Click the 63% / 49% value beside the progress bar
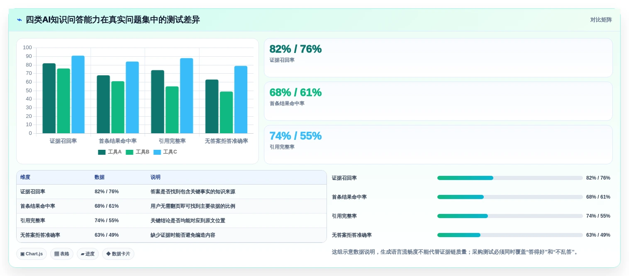 [598, 235]
